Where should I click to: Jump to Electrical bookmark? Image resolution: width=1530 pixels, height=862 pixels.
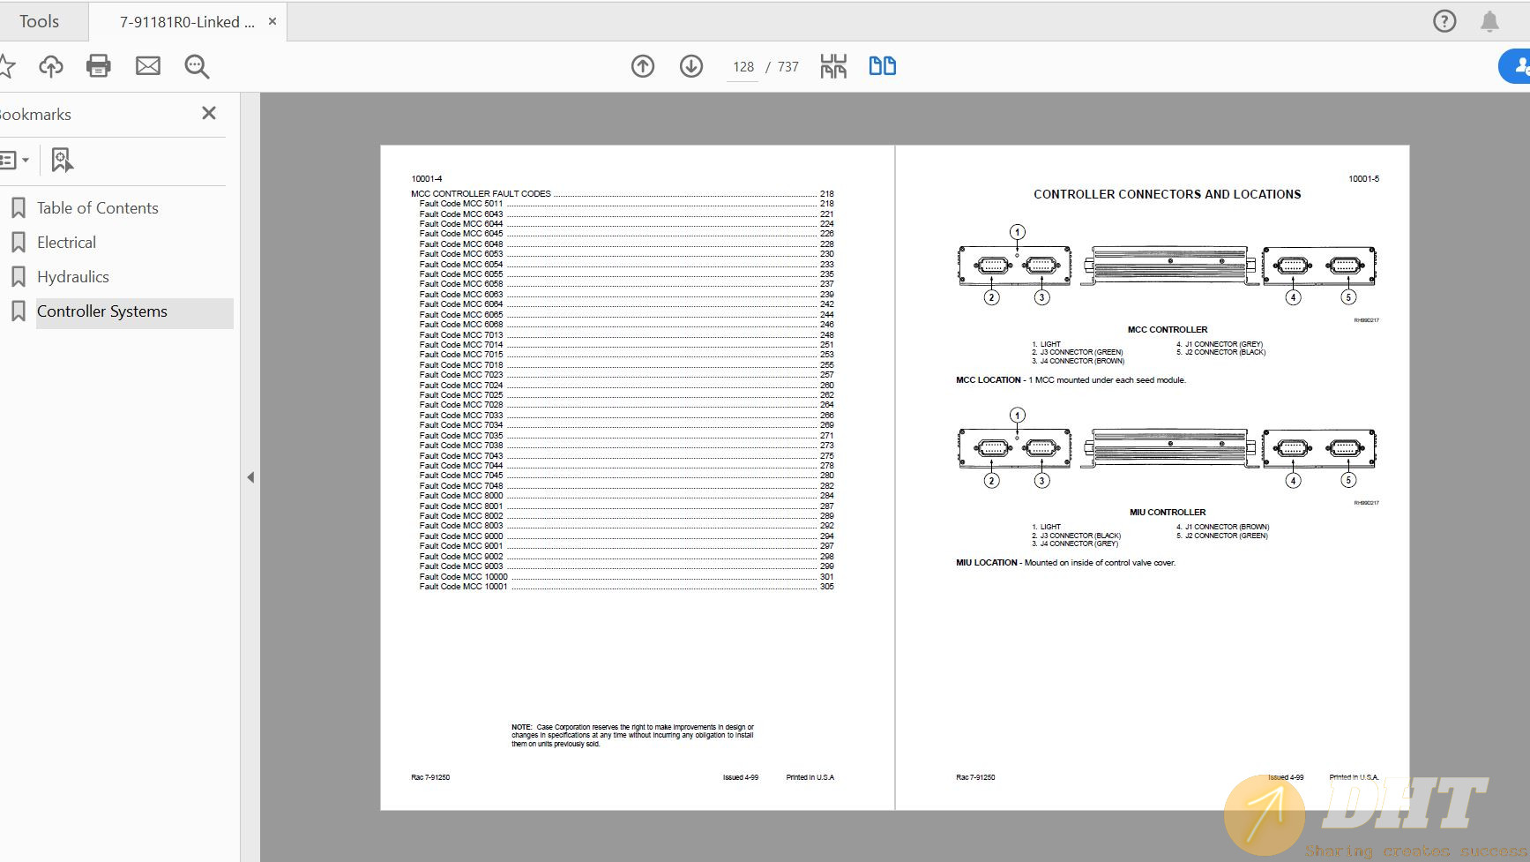(x=66, y=243)
